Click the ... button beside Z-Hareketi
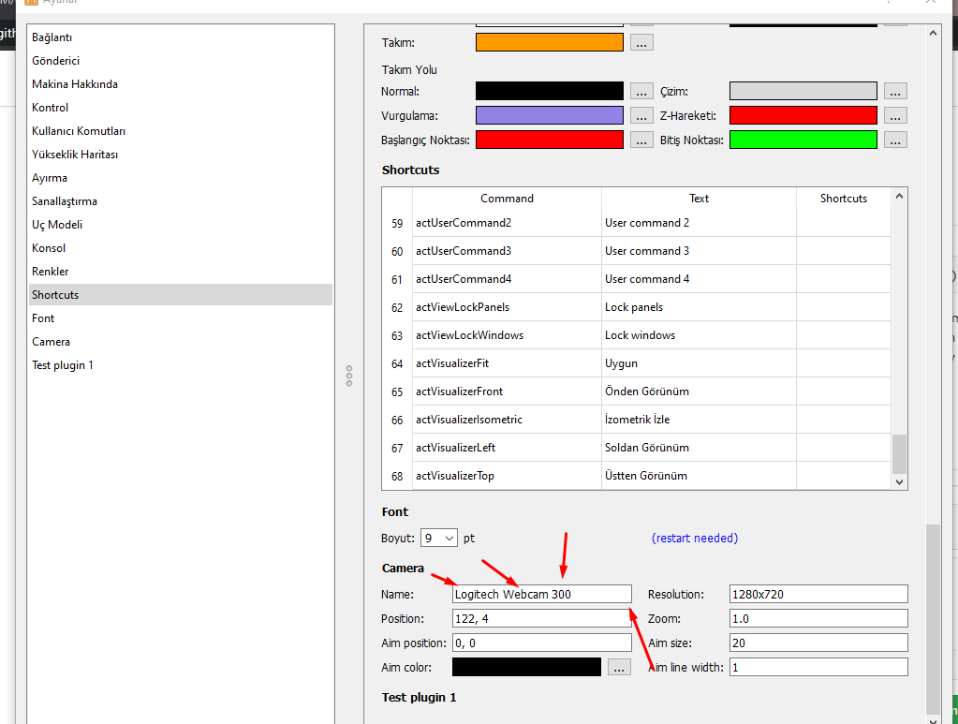Viewport: 958px width, 724px height. click(x=895, y=115)
